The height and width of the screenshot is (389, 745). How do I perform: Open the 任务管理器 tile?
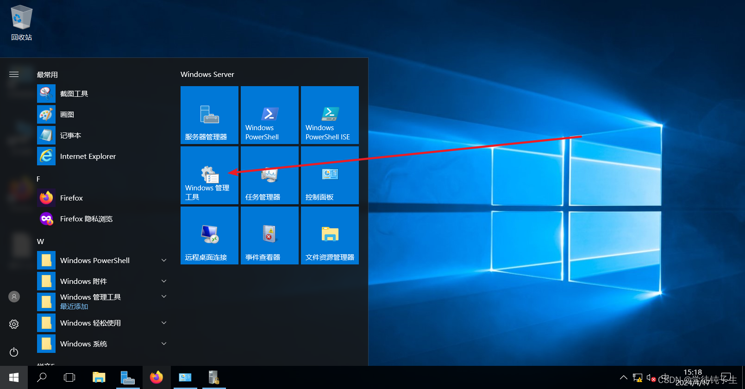(x=269, y=175)
